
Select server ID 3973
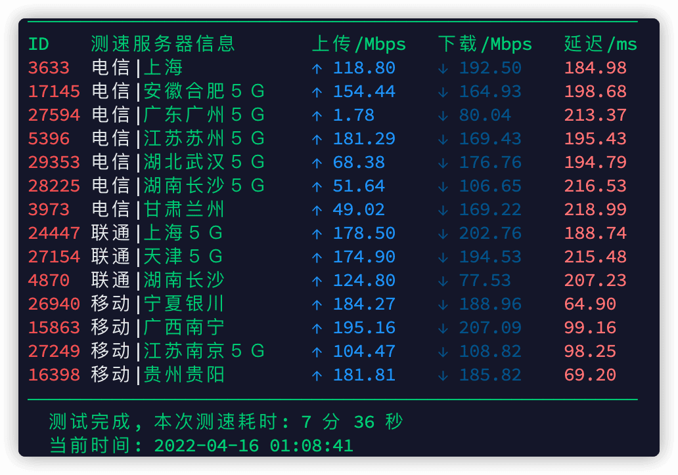pyautogui.click(x=49, y=209)
